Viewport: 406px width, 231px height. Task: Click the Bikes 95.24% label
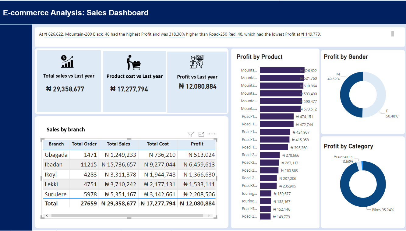[383, 210]
